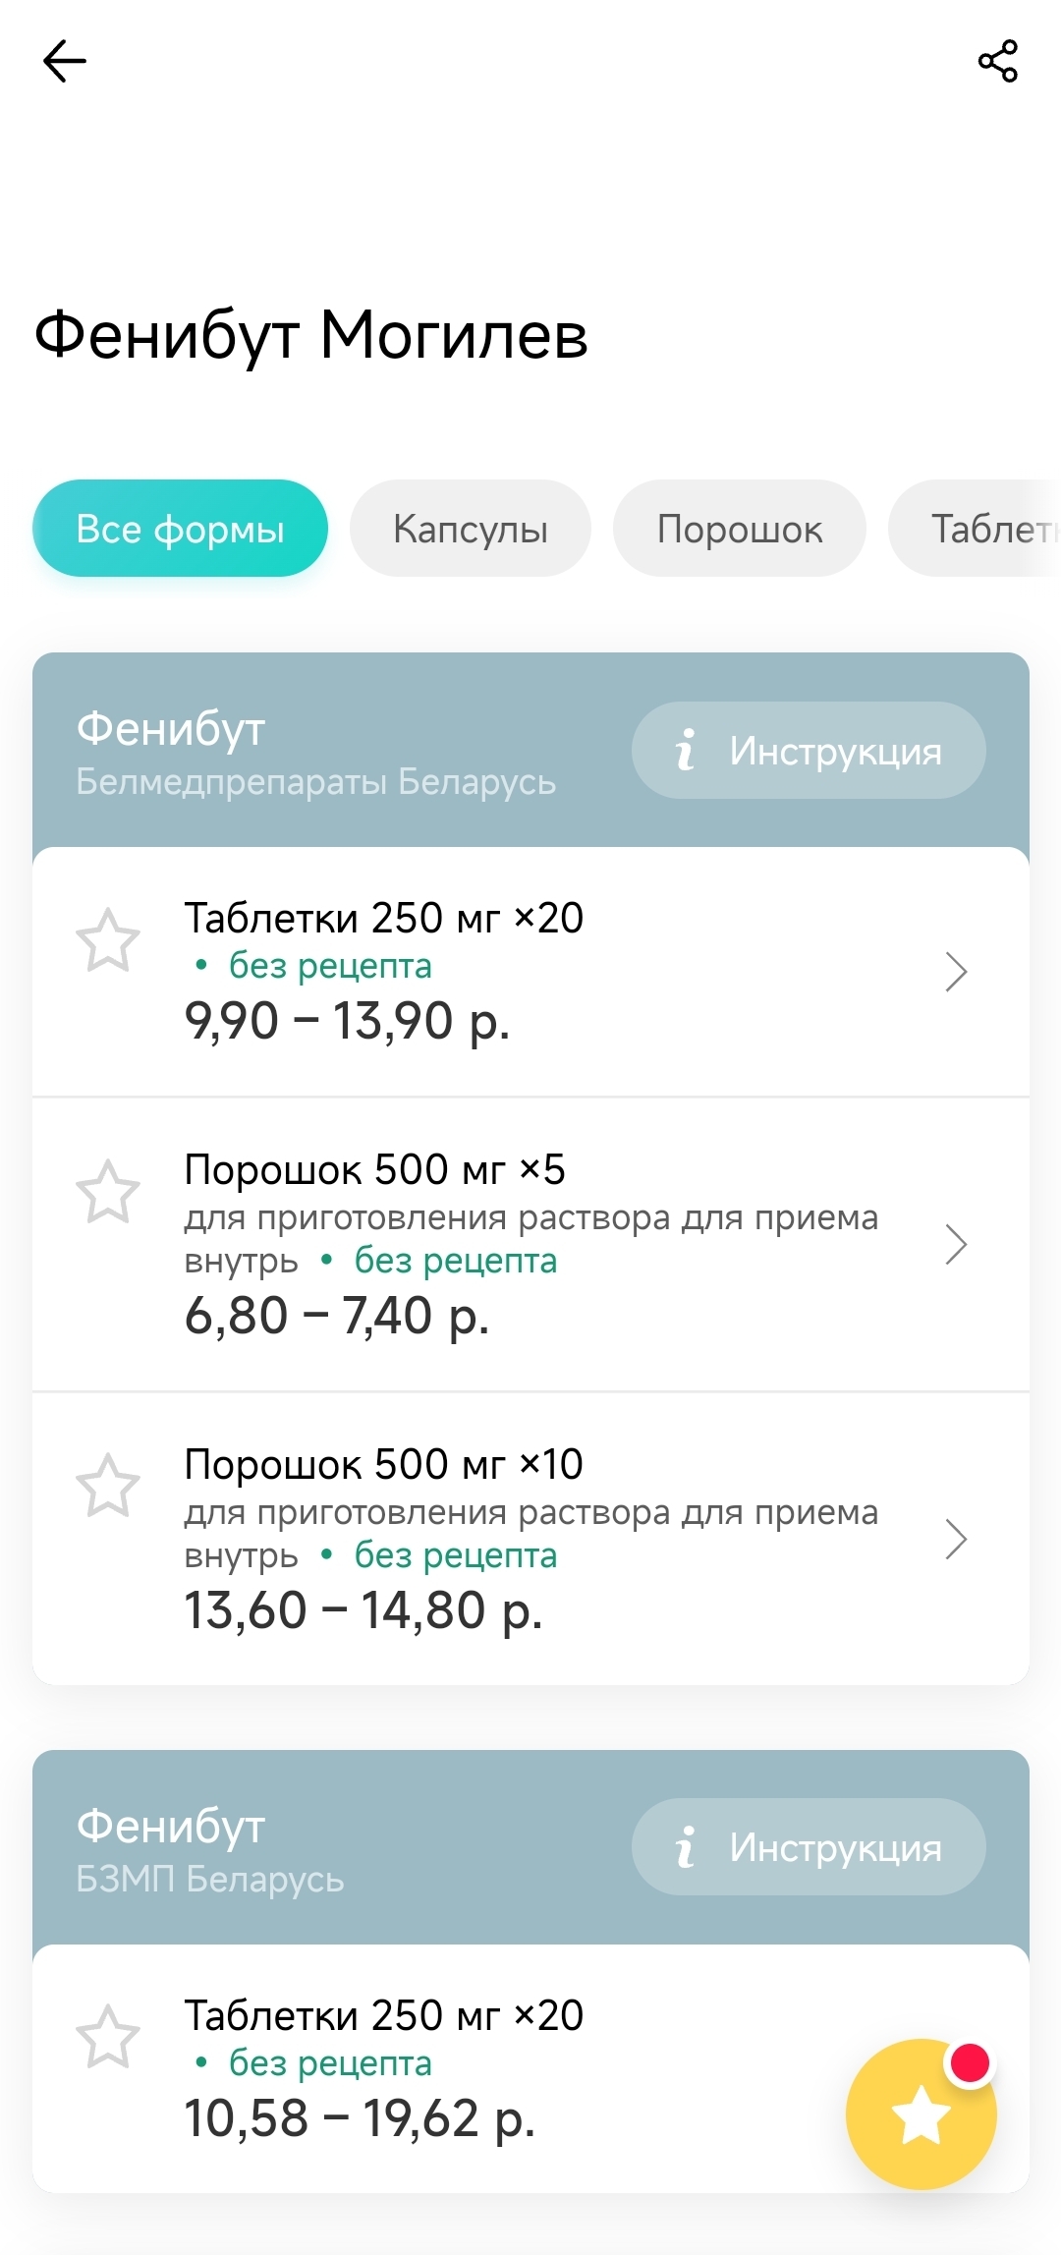Favorite Белмедпрепараты Таблетки 250 мг ×20 with its star
Viewport: 1061px width, 2255px height.
coord(108,940)
